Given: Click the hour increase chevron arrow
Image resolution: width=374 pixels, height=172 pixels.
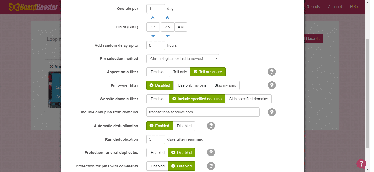Looking at the screenshot, I should pyautogui.click(x=153, y=18).
